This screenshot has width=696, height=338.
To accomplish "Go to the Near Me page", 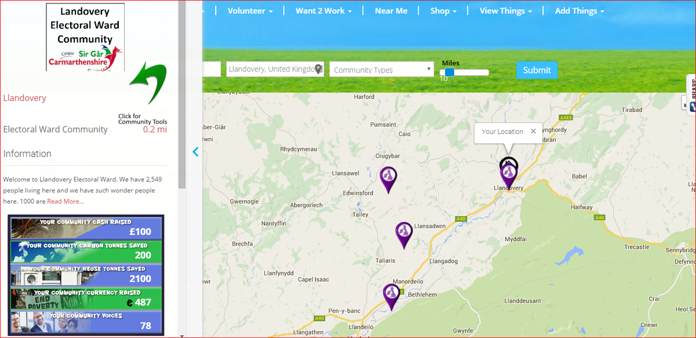I will tap(391, 10).
